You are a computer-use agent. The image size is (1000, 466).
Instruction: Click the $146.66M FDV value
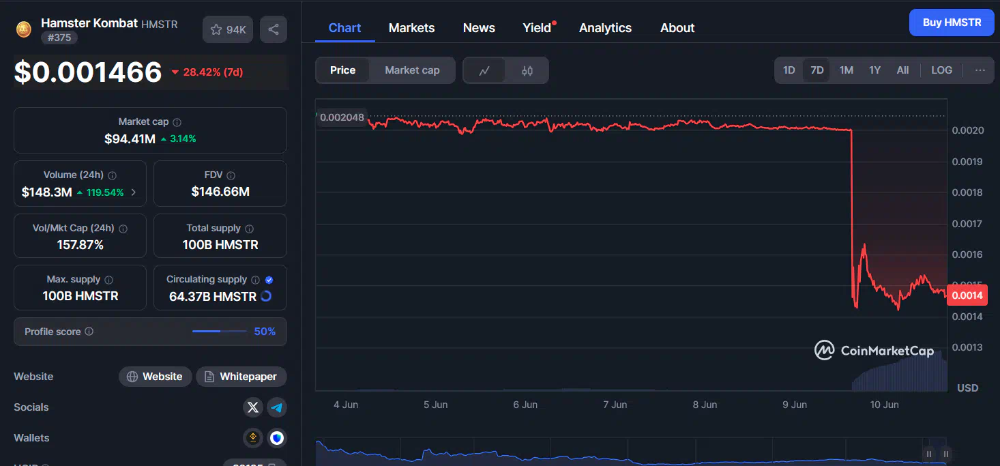220,192
